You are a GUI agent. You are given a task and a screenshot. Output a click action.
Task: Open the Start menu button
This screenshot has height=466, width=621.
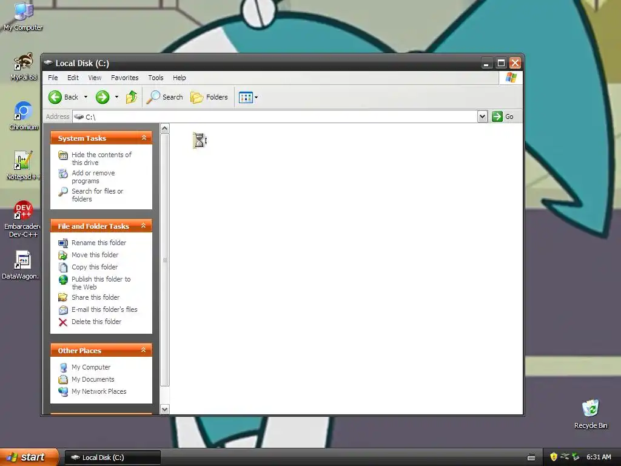click(x=29, y=457)
